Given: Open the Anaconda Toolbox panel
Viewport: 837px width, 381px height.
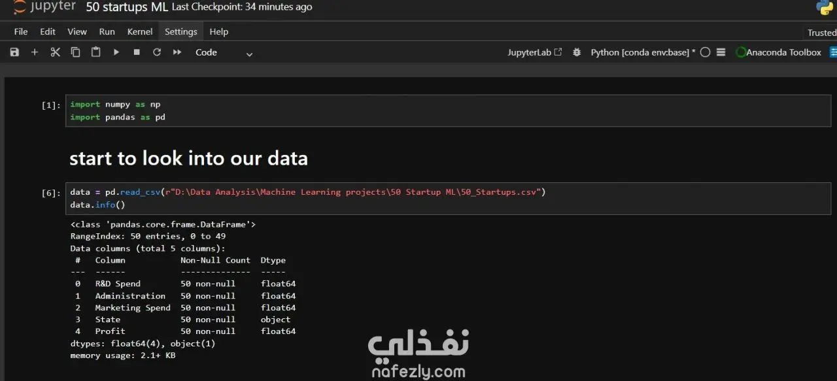Looking at the screenshot, I should (x=778, y=52).
